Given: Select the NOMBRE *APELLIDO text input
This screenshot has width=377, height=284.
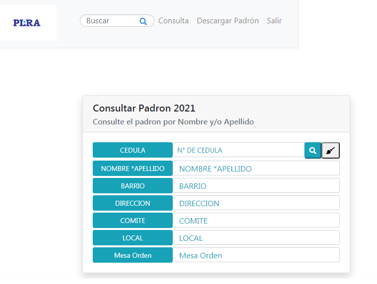Looking at the screenshot, I should (256, 168).
